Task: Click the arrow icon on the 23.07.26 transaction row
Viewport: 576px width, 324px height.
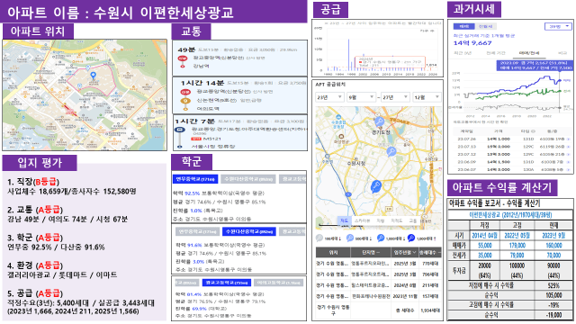Action: coord(568,139)
